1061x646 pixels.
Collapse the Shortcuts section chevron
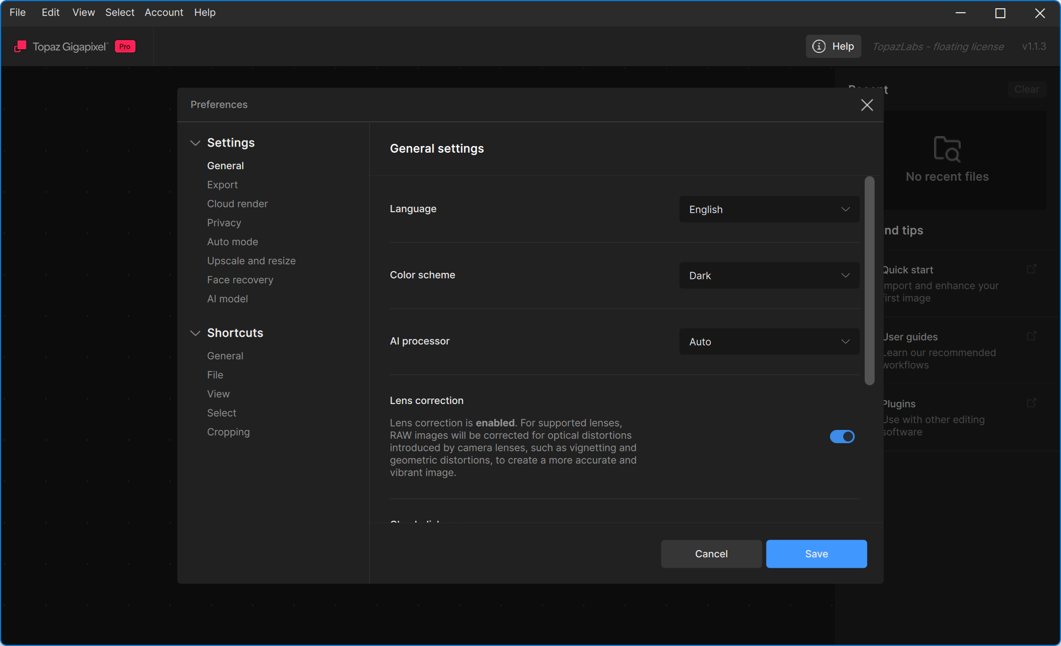click(x=195, y=333)
